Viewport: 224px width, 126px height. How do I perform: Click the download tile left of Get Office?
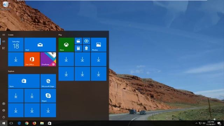[x=16, y=59]
